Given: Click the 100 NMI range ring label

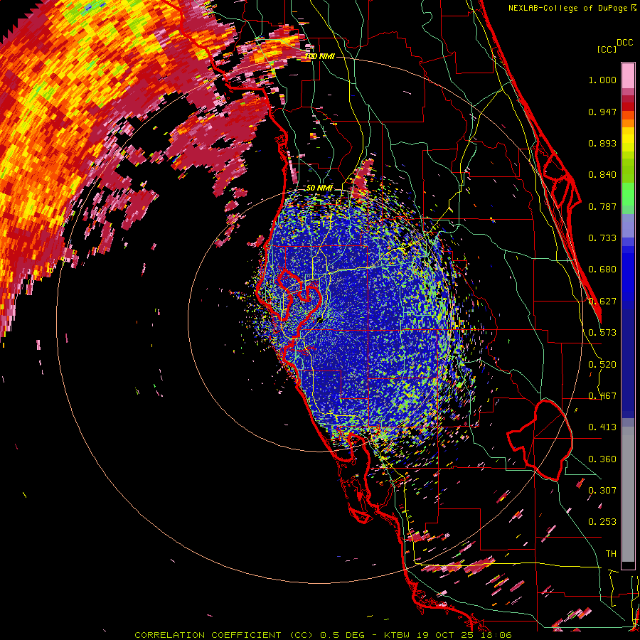Looking at the screenshot, I should (x=320, y=56).
